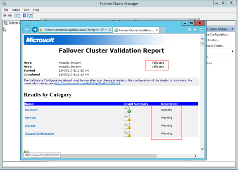Click the search magnifier in address bar
This screenshot has height=170, width=238.
click(102, 30)
